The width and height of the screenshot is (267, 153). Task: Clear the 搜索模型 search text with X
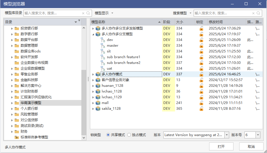click(253, 13)
